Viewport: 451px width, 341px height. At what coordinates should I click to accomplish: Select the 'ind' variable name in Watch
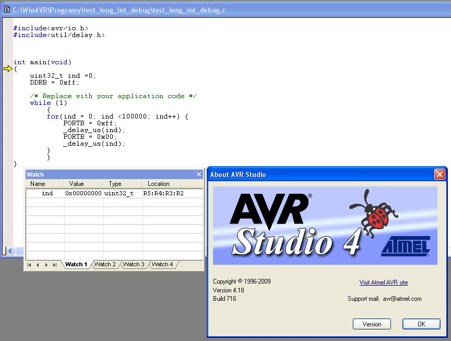(x=47, y=193)
